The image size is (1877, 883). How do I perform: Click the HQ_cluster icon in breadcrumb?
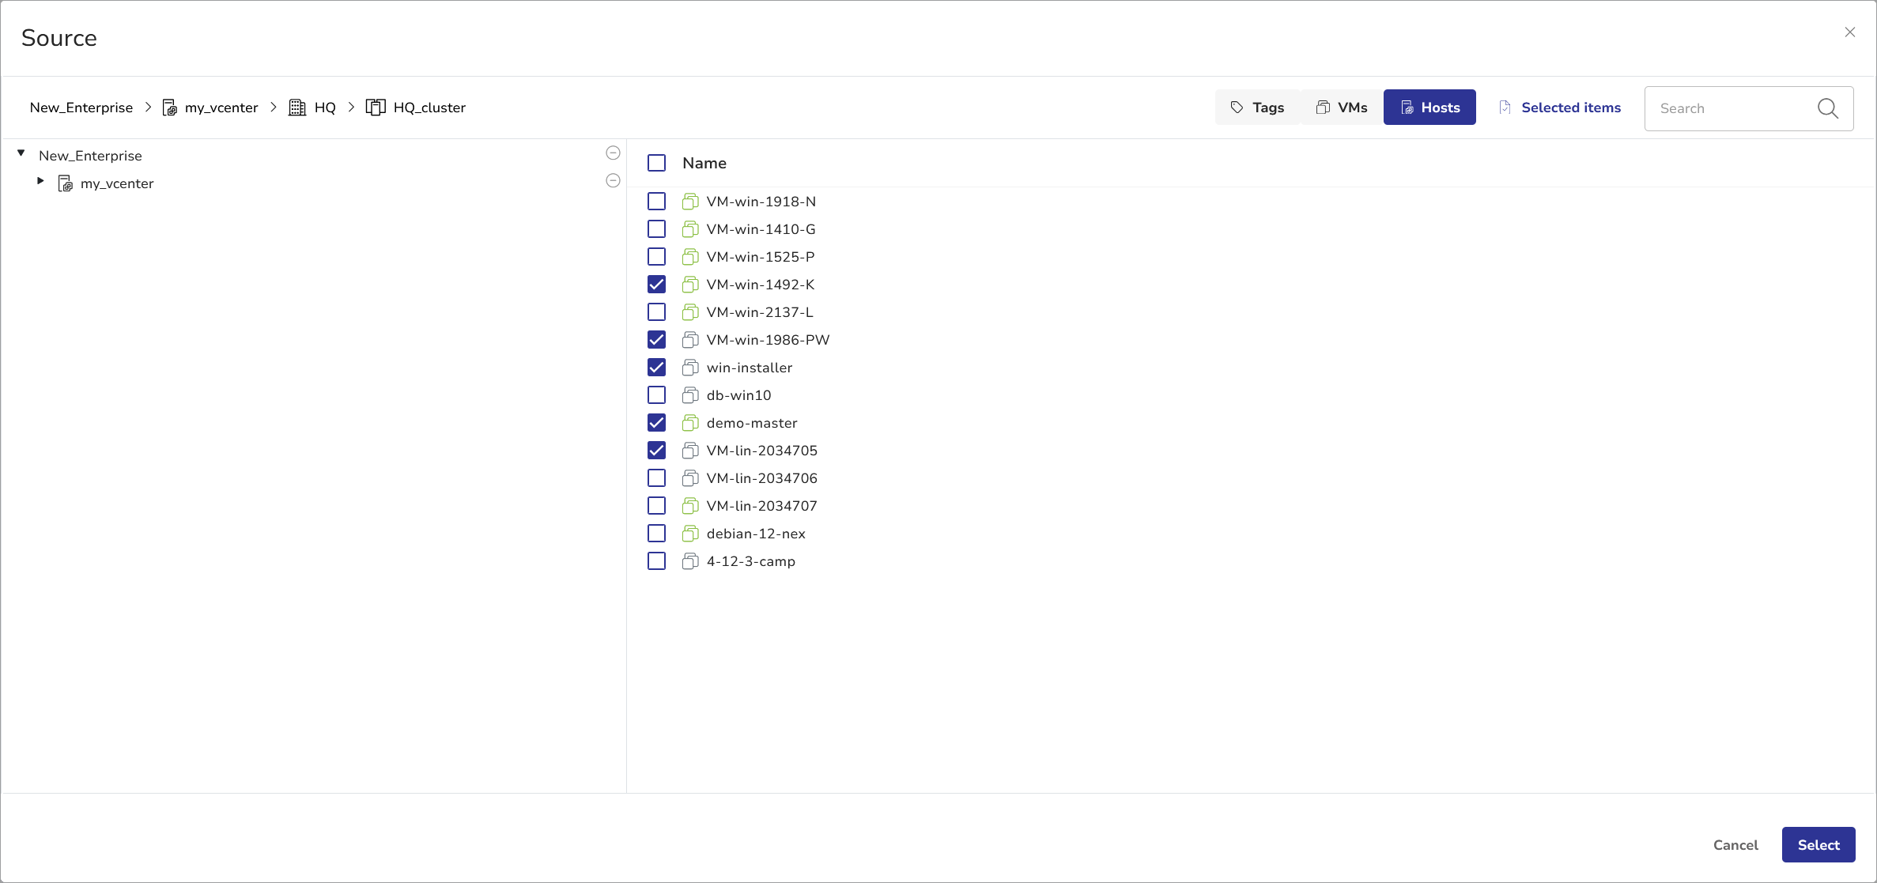[x=376, y=108]
